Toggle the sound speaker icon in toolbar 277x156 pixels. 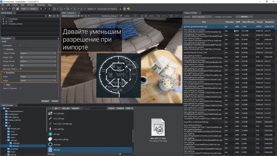click(x=129, y=9)
